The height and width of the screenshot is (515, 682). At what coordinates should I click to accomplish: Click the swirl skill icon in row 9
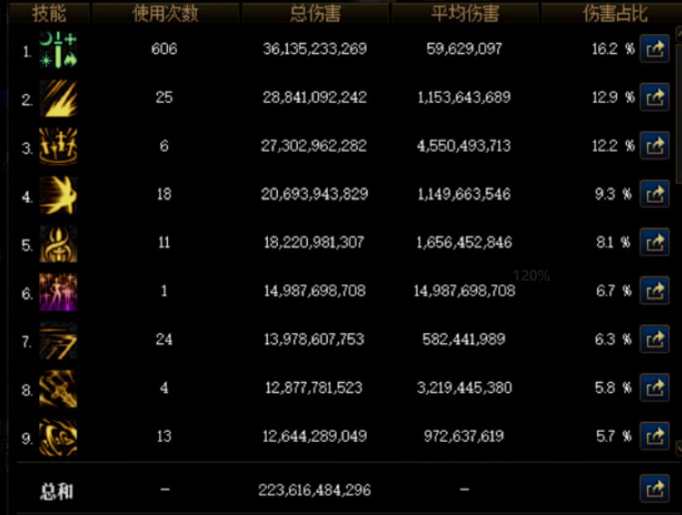pyautogui.click(x=58, y=438)
